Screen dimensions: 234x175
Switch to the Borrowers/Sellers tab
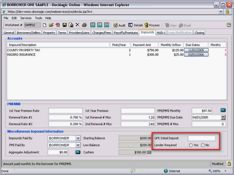[x=29, y=33]
